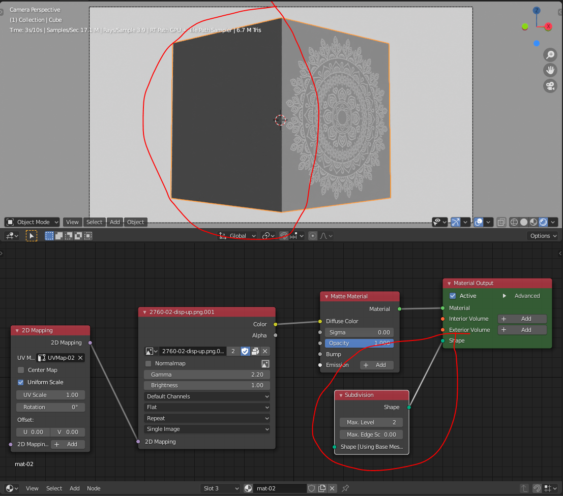Uncheck the Normalmap checkbox on the image node
Image resolution: width=563 pixels, height=496 pixels.
pos(147,363)
